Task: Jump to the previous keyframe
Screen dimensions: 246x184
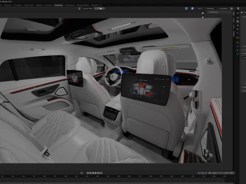Action: point(90,173)
